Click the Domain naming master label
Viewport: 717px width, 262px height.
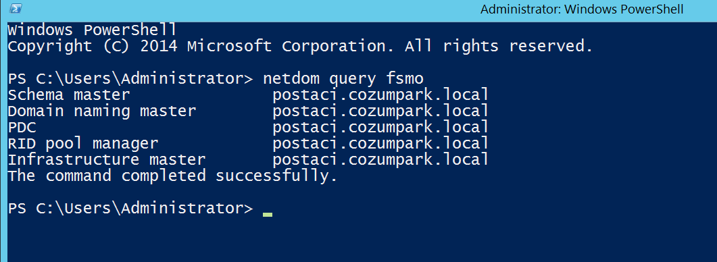point(102,111)
